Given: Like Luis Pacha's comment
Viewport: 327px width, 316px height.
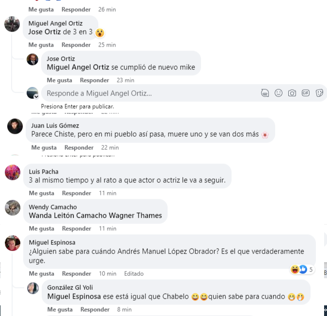Looking at the screenshot, I should click(x=42, y=193).
